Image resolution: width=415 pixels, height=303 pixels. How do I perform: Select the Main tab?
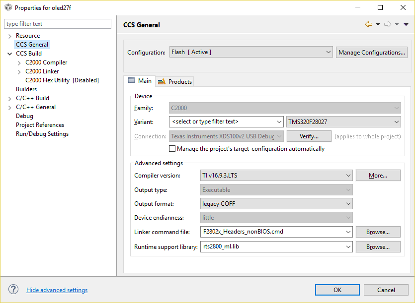(x=140, y=81)
